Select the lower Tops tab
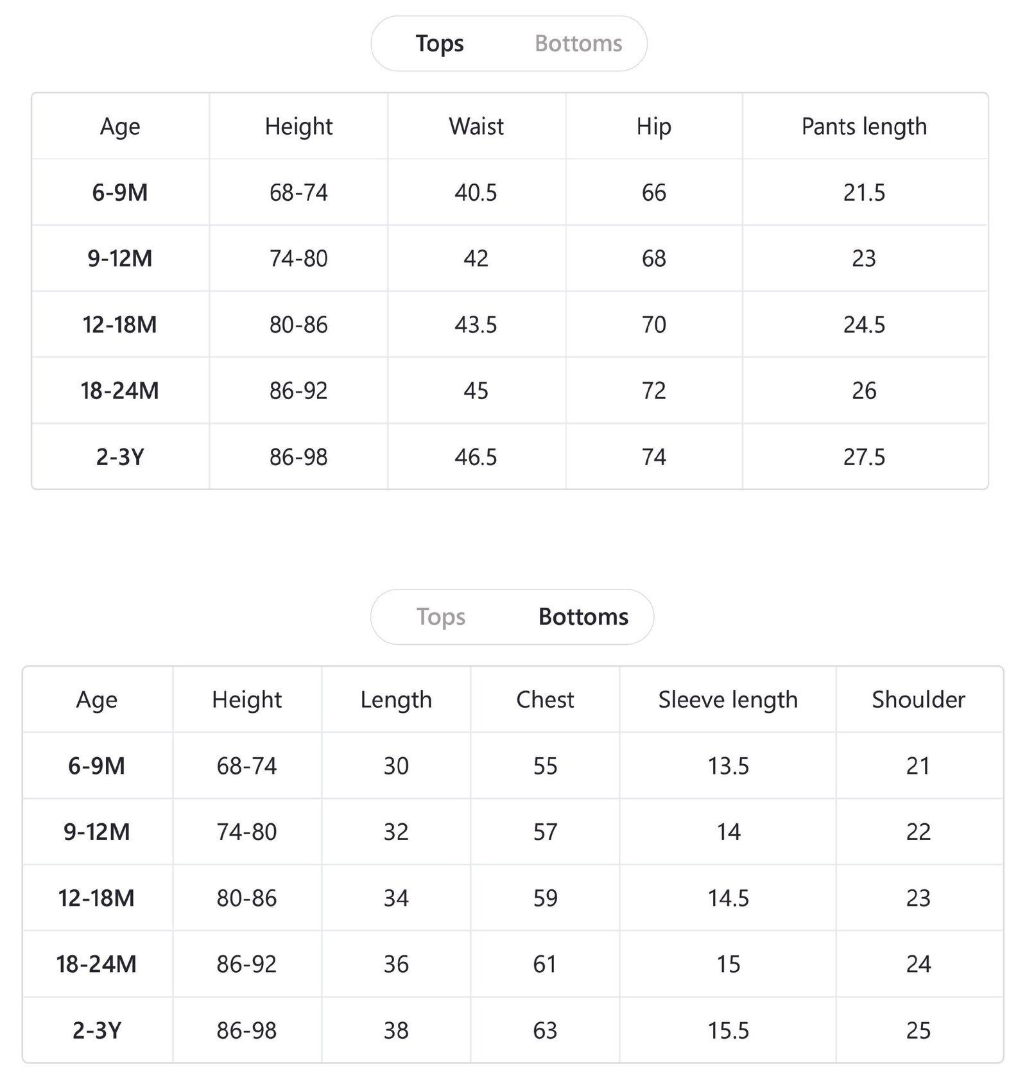 [x=441, y=617]
